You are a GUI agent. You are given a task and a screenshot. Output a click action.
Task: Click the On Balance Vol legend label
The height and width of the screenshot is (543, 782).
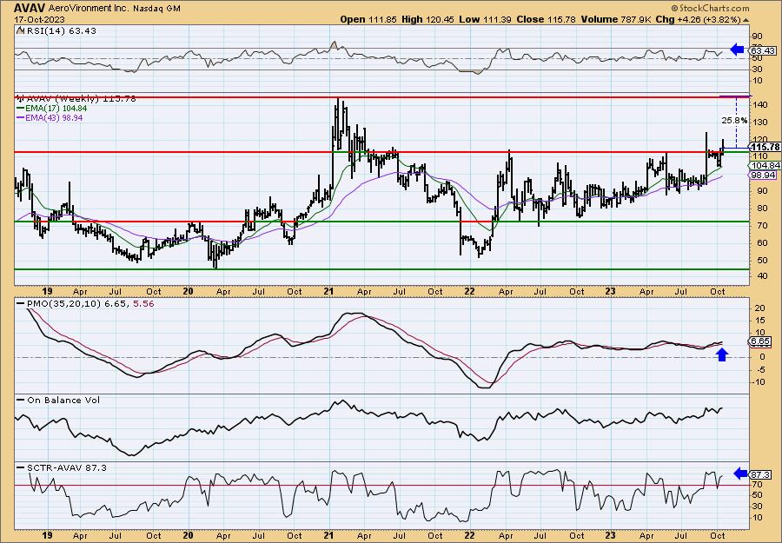pyautogui.click(x=63, y=400)
